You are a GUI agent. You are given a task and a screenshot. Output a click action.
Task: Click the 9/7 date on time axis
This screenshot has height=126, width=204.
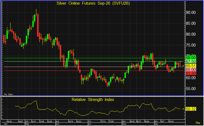[x=163, y=121]
